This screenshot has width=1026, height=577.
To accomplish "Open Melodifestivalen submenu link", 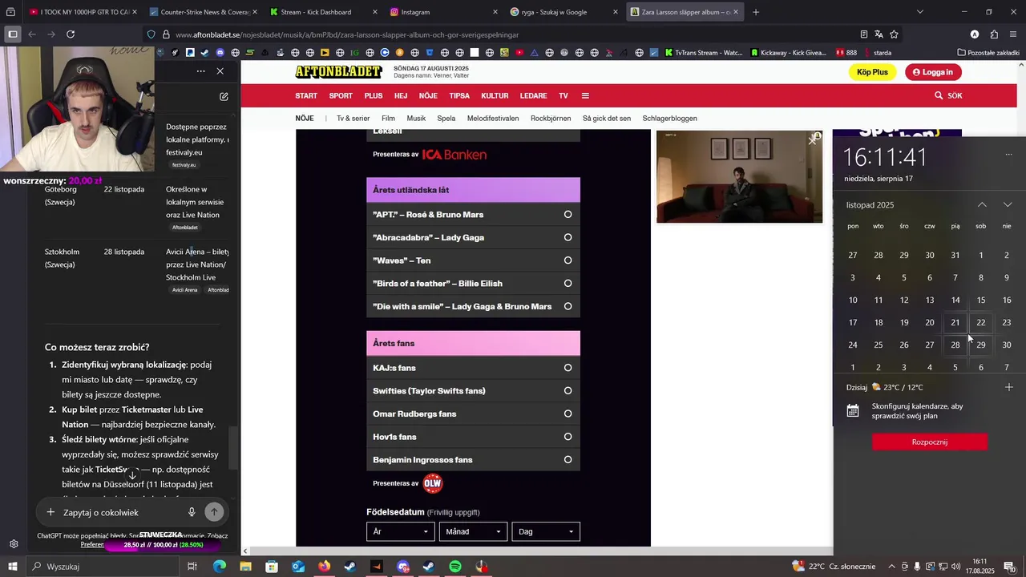I will point(493,119).
